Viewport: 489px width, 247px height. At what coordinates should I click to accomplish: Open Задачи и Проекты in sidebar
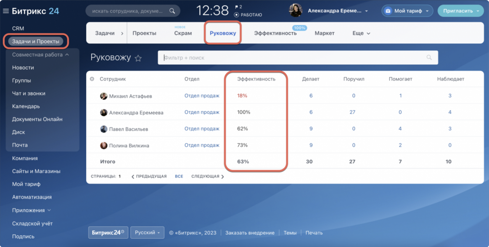[x=36, y=41]
